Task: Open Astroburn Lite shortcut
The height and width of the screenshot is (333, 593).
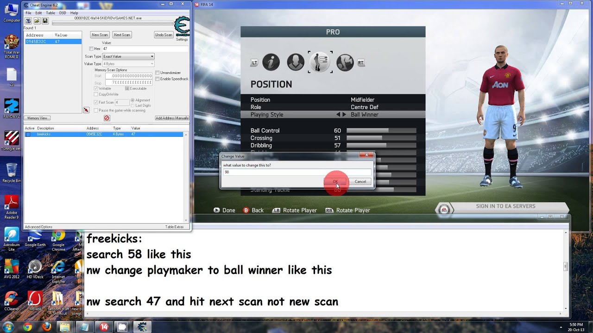Action: (x=12, y=239)
